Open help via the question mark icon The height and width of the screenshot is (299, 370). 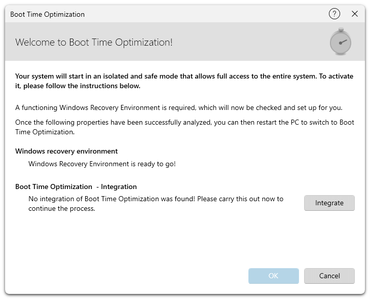[334, 14]
